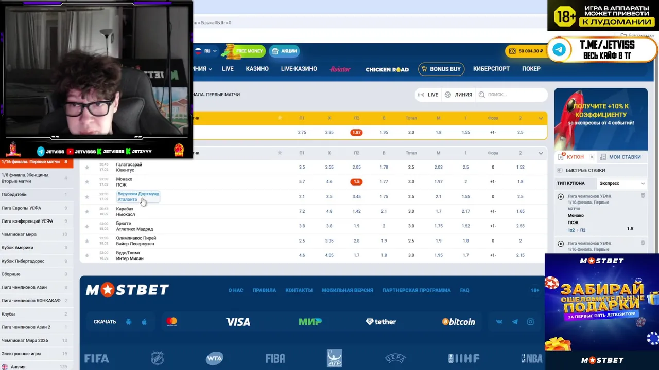Favorite the Брюгге – Атлетико Мадрид star
The height and width of the screenshot is (370, 659).
[x=87, y=226]
